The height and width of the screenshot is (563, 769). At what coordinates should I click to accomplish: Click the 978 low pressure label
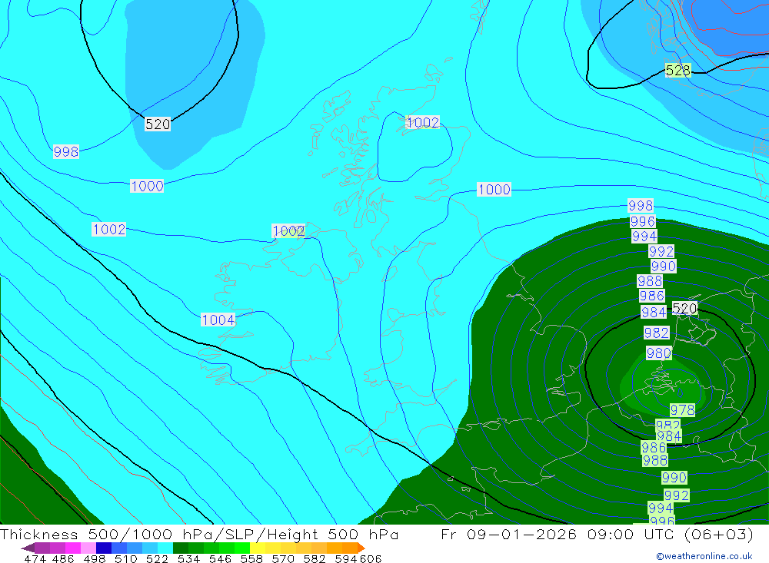pyautogui.click(x=682, y=409)
